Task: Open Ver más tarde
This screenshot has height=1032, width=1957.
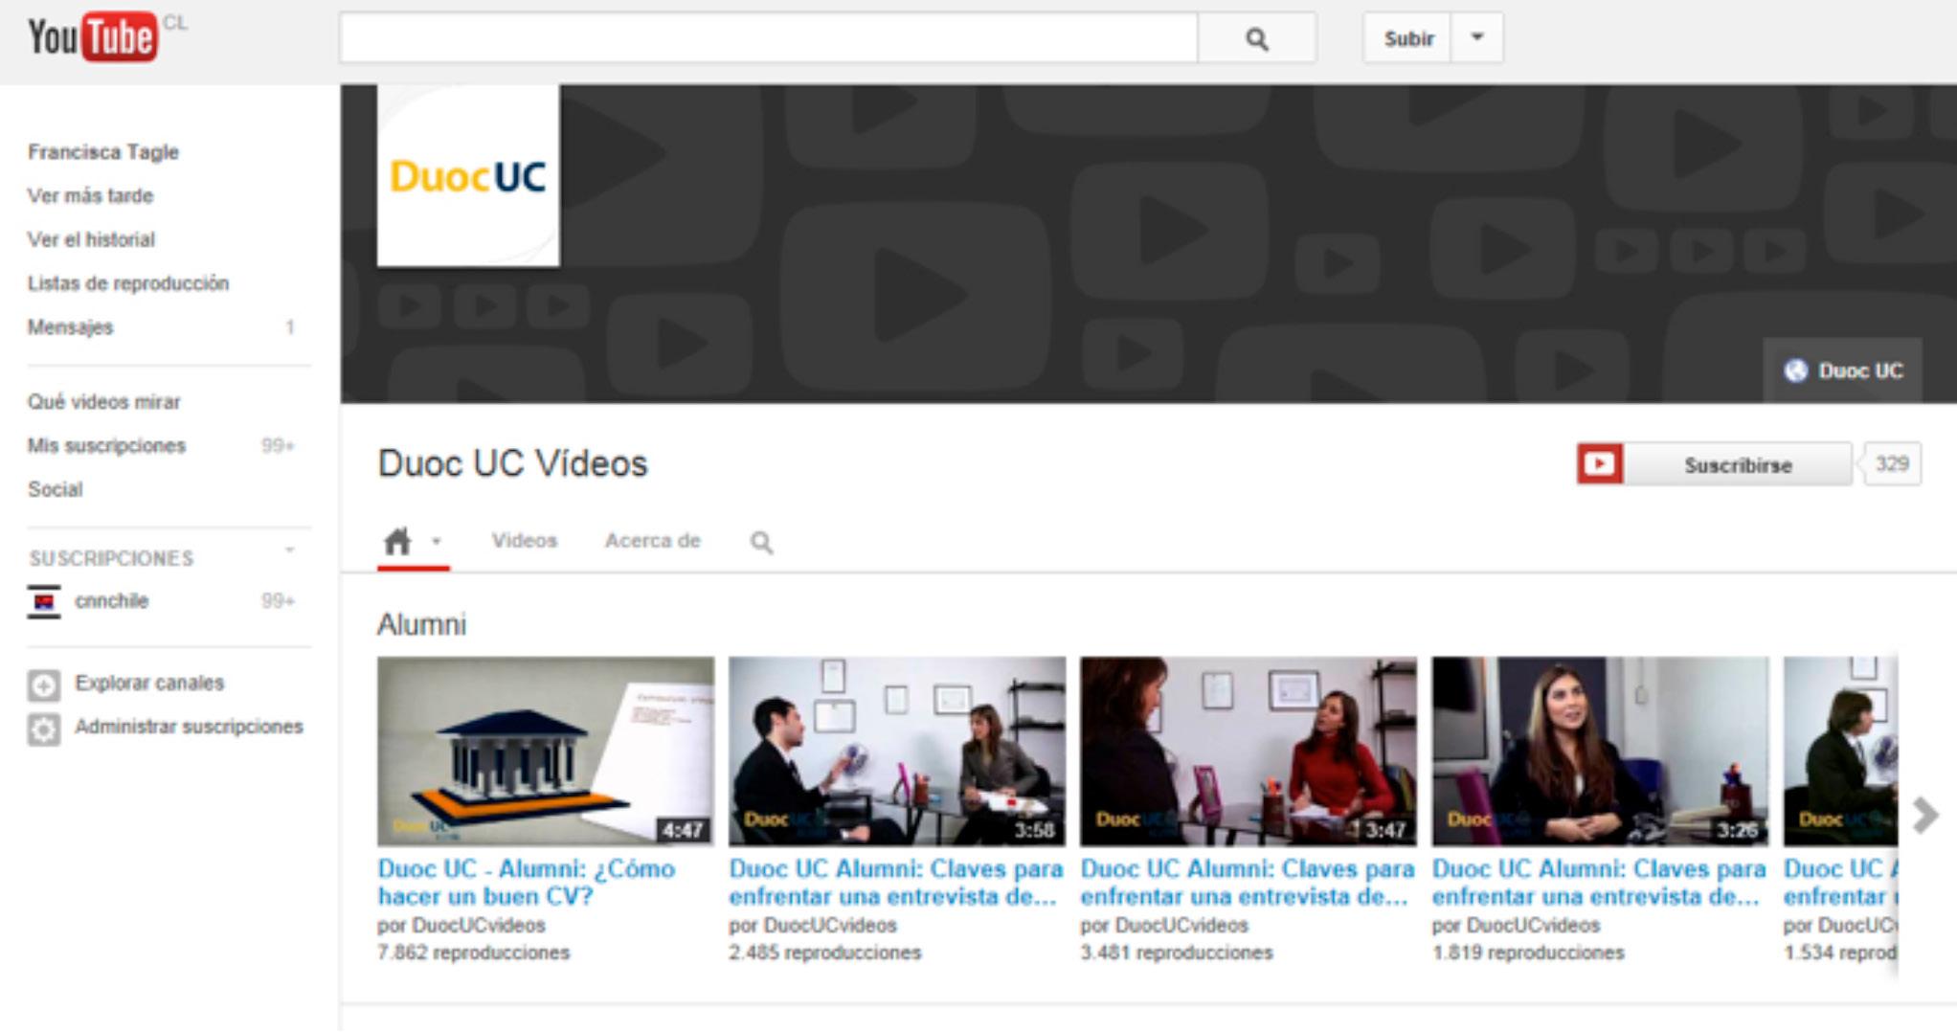Action: coord(90,196)
